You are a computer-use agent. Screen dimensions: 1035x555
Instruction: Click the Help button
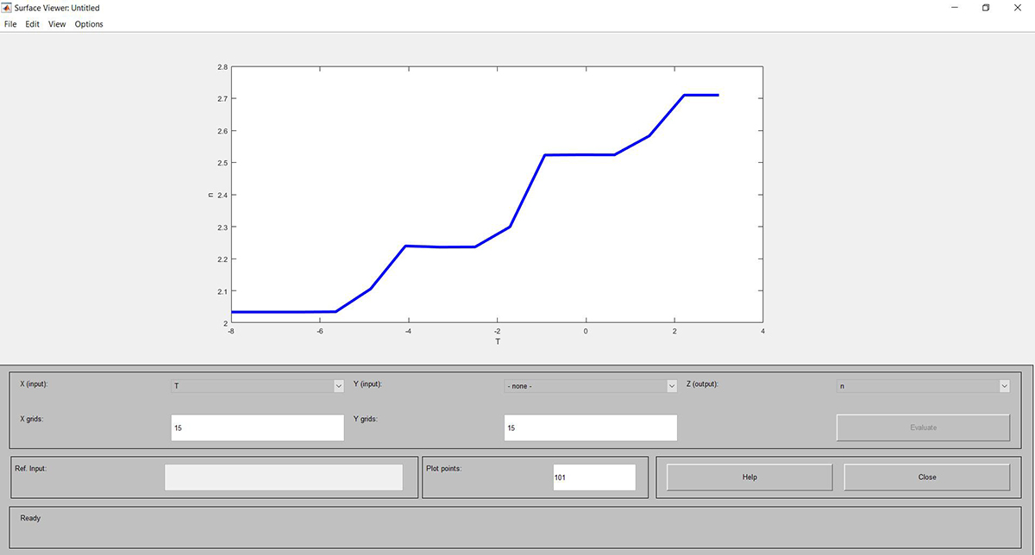(x=749, y=477)
